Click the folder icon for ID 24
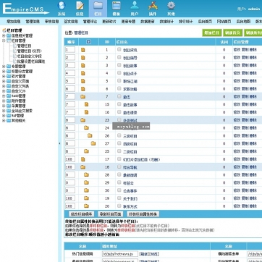The width and height of the screenshot is (262, 262). [x=86, y=128]
